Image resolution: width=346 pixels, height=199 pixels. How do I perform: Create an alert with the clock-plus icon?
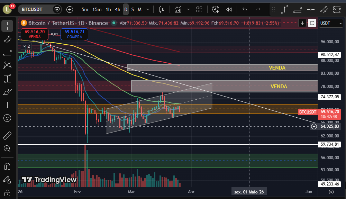coord(215,9)
